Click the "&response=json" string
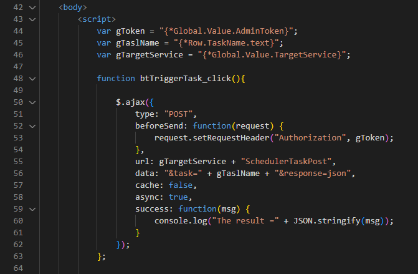 pos(313,174)
